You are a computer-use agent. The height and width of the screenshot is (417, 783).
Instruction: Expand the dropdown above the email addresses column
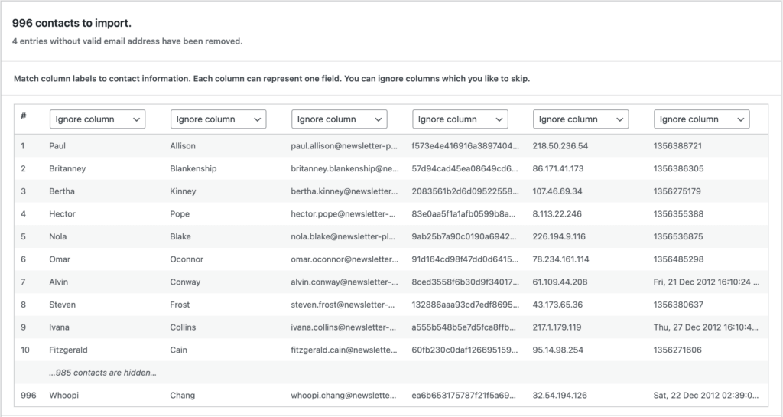(339, 119)
